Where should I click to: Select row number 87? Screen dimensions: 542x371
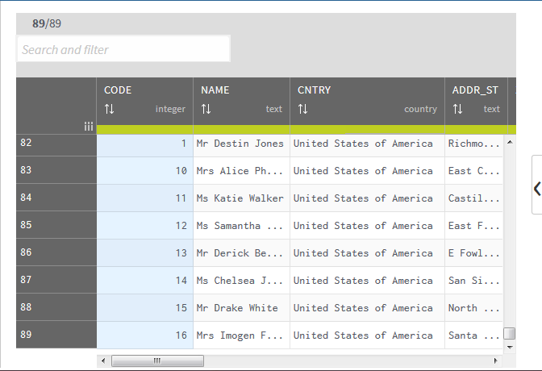(56, 279)
